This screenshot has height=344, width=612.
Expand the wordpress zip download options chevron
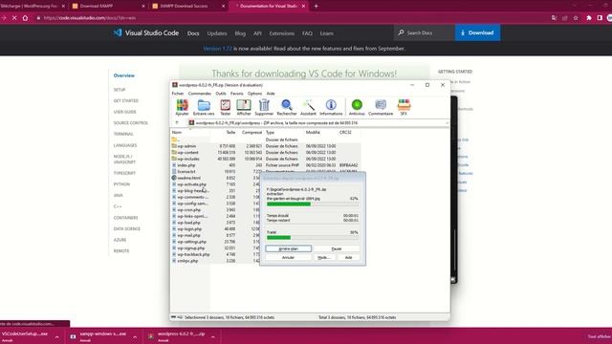coord(212,336)
